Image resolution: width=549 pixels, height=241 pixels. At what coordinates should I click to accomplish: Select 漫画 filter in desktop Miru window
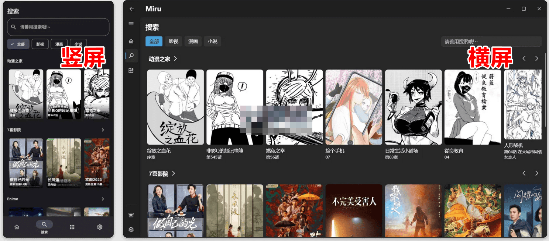tap(193, 41)
